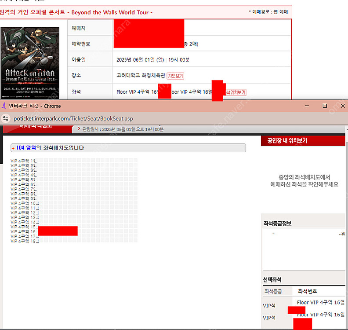Image resolution: width=348 pixels, height=330 pixels.
Task: Click the concert title 진격의 거인 오피셜 콘서트
Action: pos(33,12)
